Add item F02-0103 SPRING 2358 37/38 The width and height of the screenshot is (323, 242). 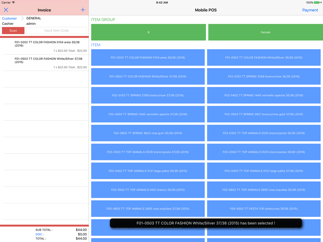tap(148, 95)
